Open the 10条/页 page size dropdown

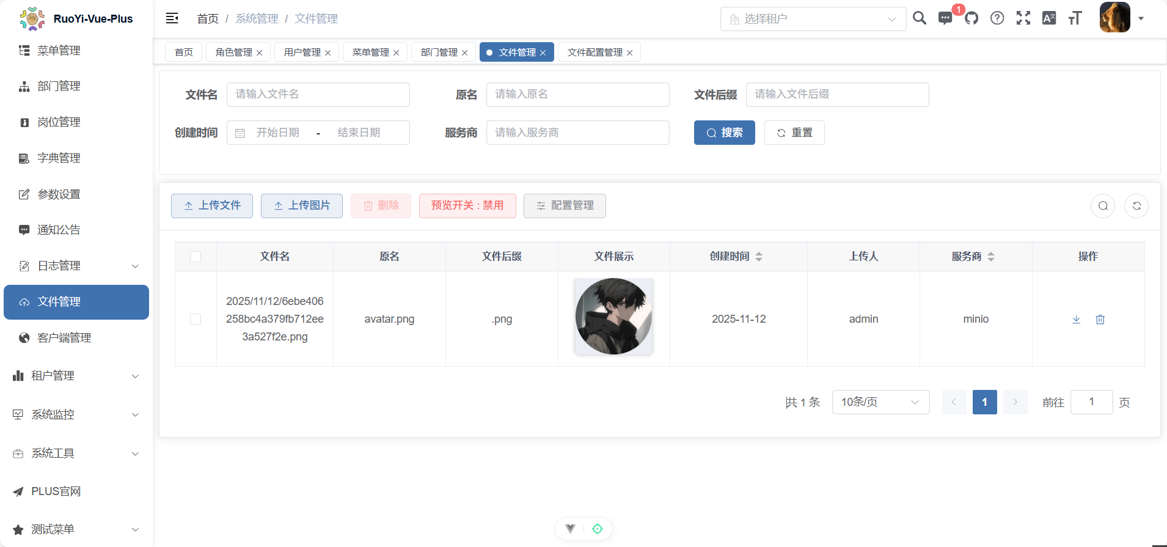pyautogui.click(x=880, y=402)
